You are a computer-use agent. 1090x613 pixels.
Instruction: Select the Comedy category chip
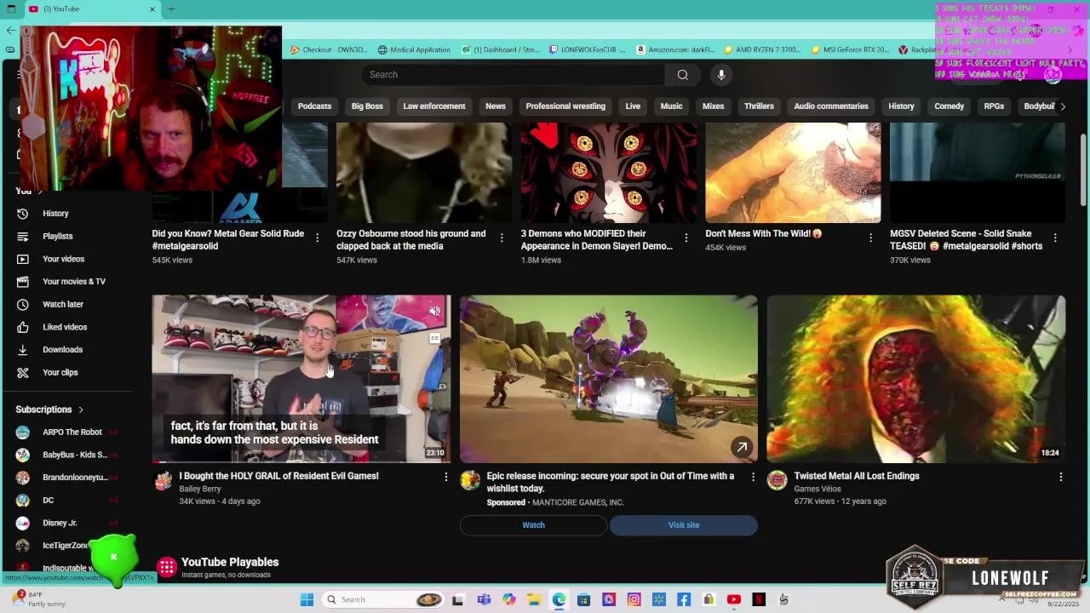[x=949, y=106]
